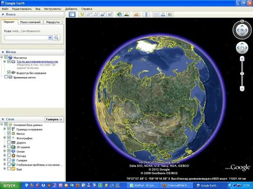Open the Редактировать menu
The height and width of the screenshot is (189, 253).
[x=22, y=9]
